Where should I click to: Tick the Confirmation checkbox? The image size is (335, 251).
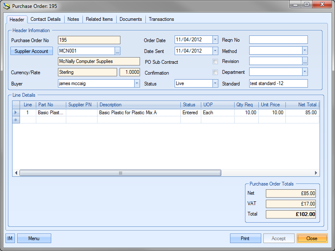click(x=215, y=73)
